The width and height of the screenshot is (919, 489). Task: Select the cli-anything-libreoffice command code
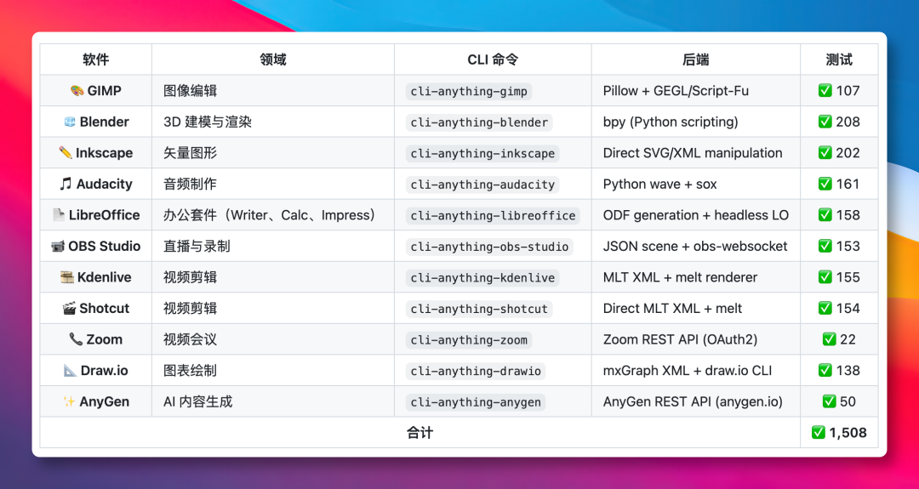(x=493, y=215)
